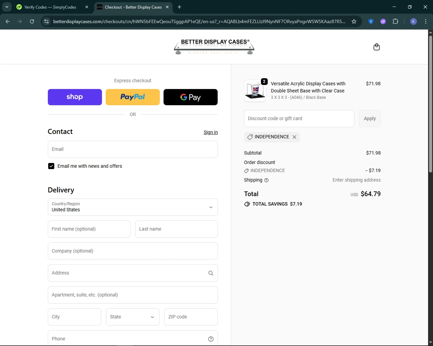The height and width of the screenshot is (346, 433).
Task: Go back to the previous page
Action: (8, 21)
